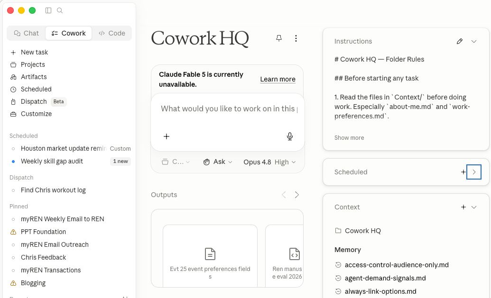Open Artifacts in the sidebar
This screenshot has width=491, height=298.
34,77
